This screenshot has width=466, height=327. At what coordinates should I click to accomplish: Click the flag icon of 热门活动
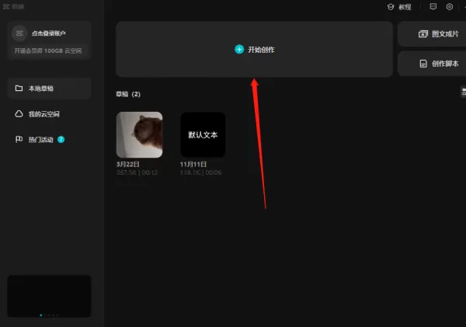pyautogui.click(x=19, y=139)
